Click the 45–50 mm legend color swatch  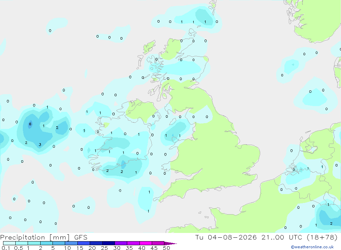pyautogui.click(x=158, y=243)
